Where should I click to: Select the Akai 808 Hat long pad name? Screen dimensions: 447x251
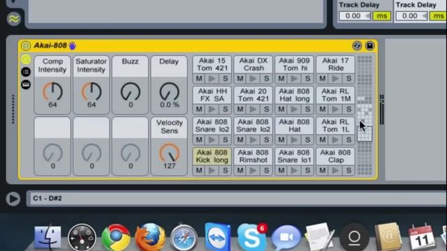pyautogui.click(x=294, y=95)
